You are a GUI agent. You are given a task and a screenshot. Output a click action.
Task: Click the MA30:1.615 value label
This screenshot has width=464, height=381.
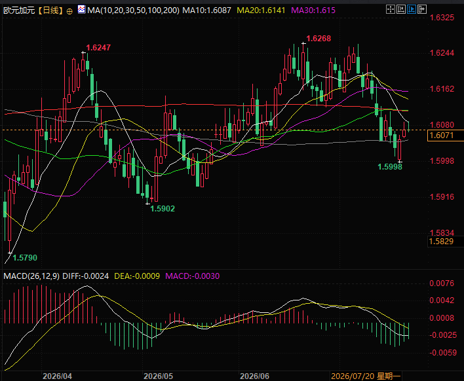tap(313, 10)
